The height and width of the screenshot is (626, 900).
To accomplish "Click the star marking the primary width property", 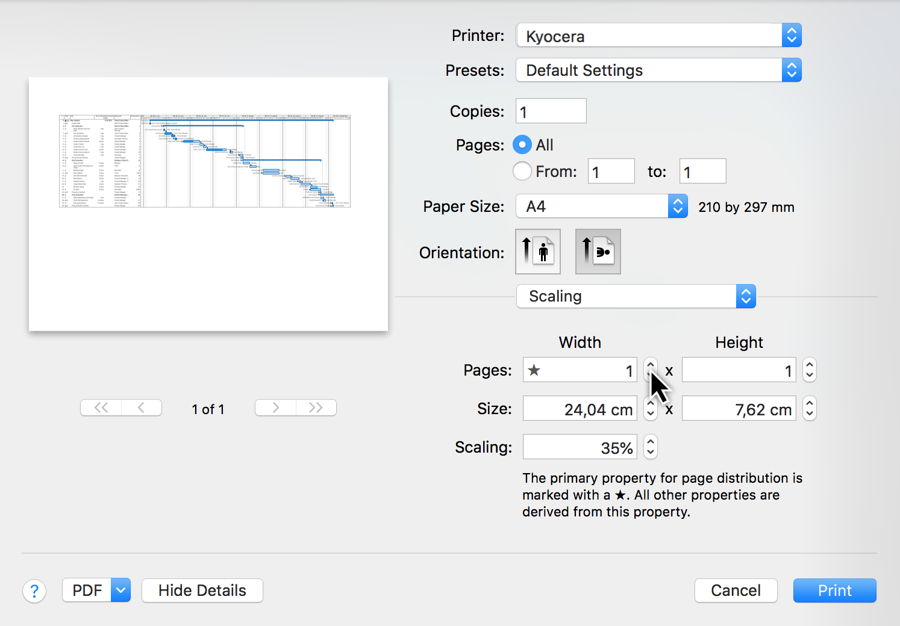I will (534, 370).
